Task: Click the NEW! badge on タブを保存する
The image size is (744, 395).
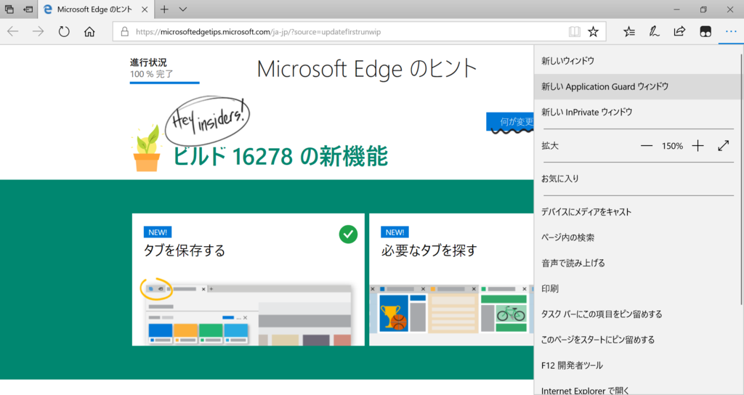Action: click(x=158, y=232)
